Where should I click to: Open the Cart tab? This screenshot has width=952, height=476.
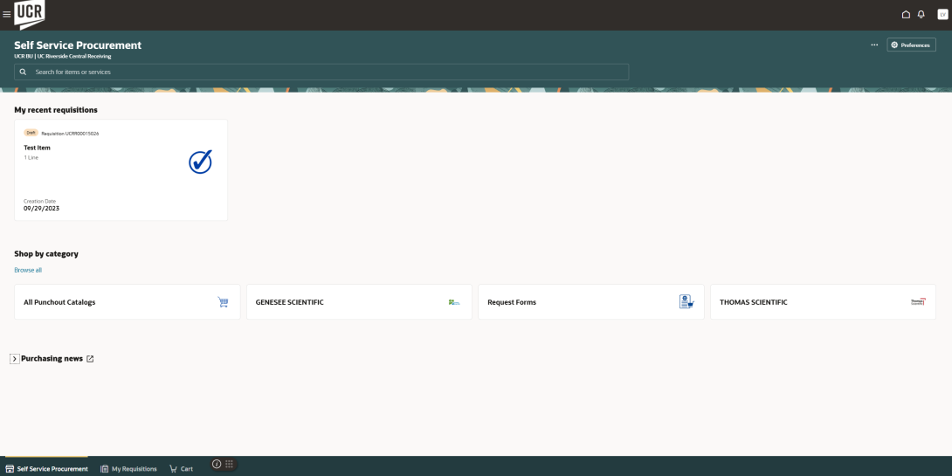click(181, 469)
